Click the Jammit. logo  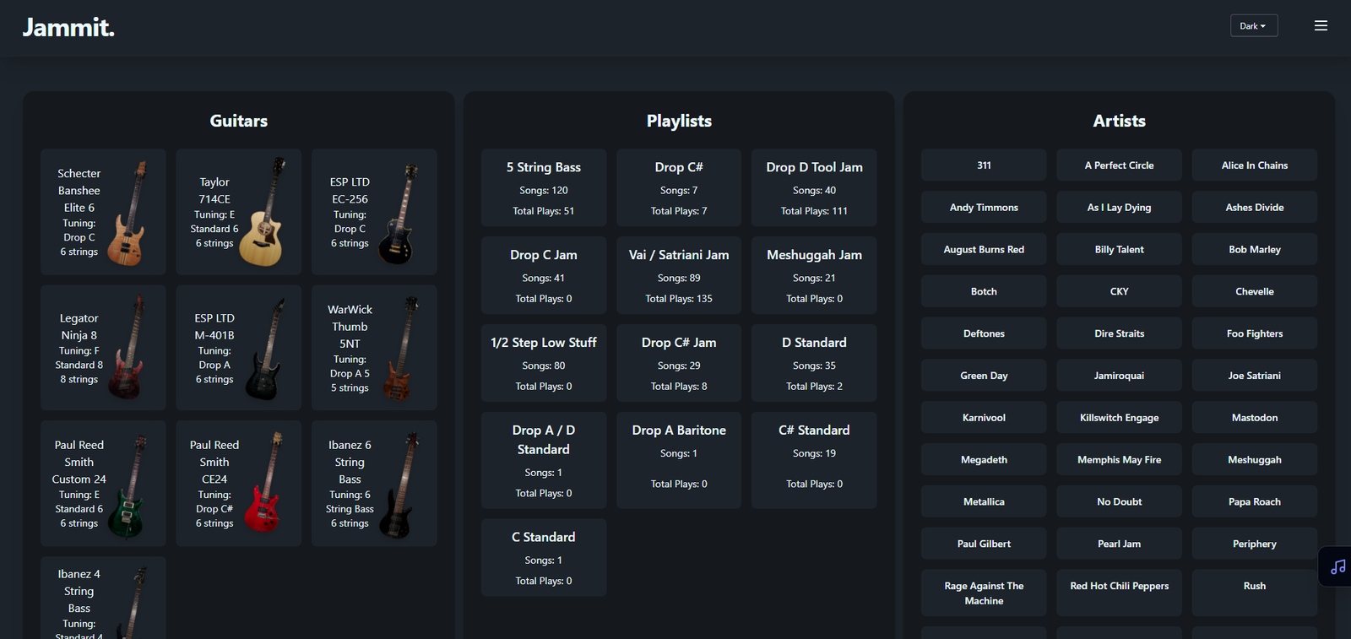click(68, 27)
